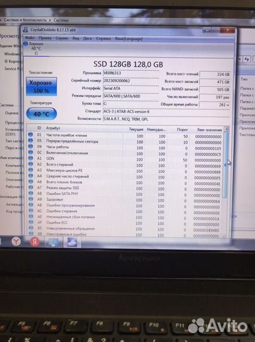
Task: Click the blue status icon of row AC
Action: click(31, 210)
